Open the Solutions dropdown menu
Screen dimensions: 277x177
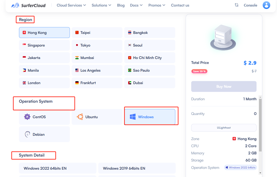pyautogui.click(x=101, y=5)
